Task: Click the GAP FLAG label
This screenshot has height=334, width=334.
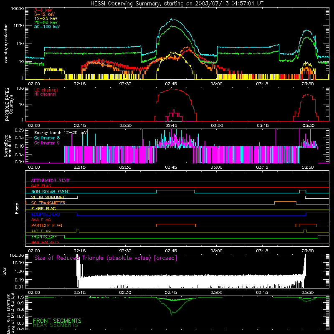Action: 41,186
